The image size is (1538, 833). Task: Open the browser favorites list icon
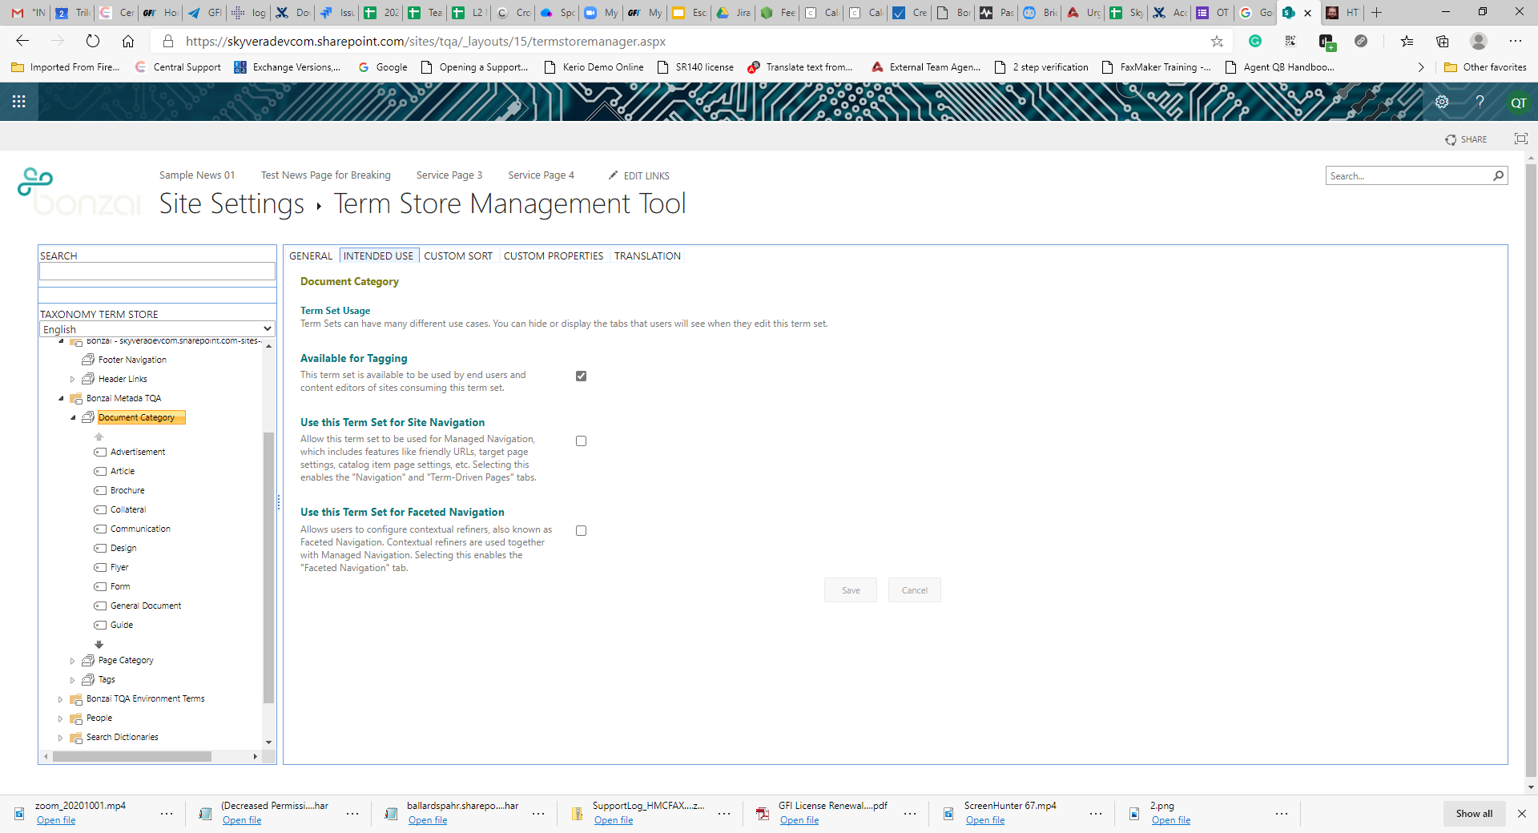(x=1407, y=41)
